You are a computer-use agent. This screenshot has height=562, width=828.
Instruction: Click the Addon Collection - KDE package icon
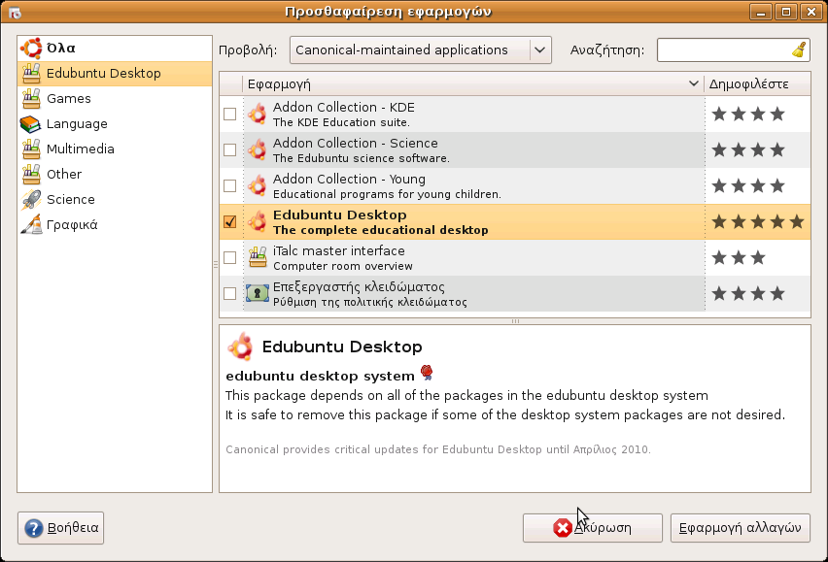pyautogui.click(x=258, y=114)
